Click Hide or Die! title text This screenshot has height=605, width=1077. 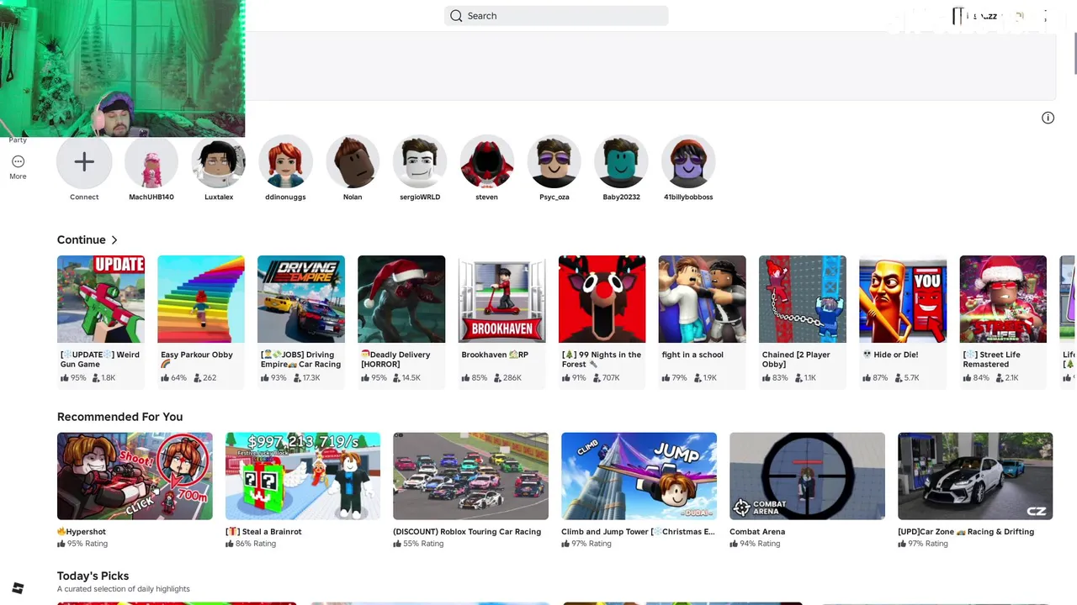890,355
